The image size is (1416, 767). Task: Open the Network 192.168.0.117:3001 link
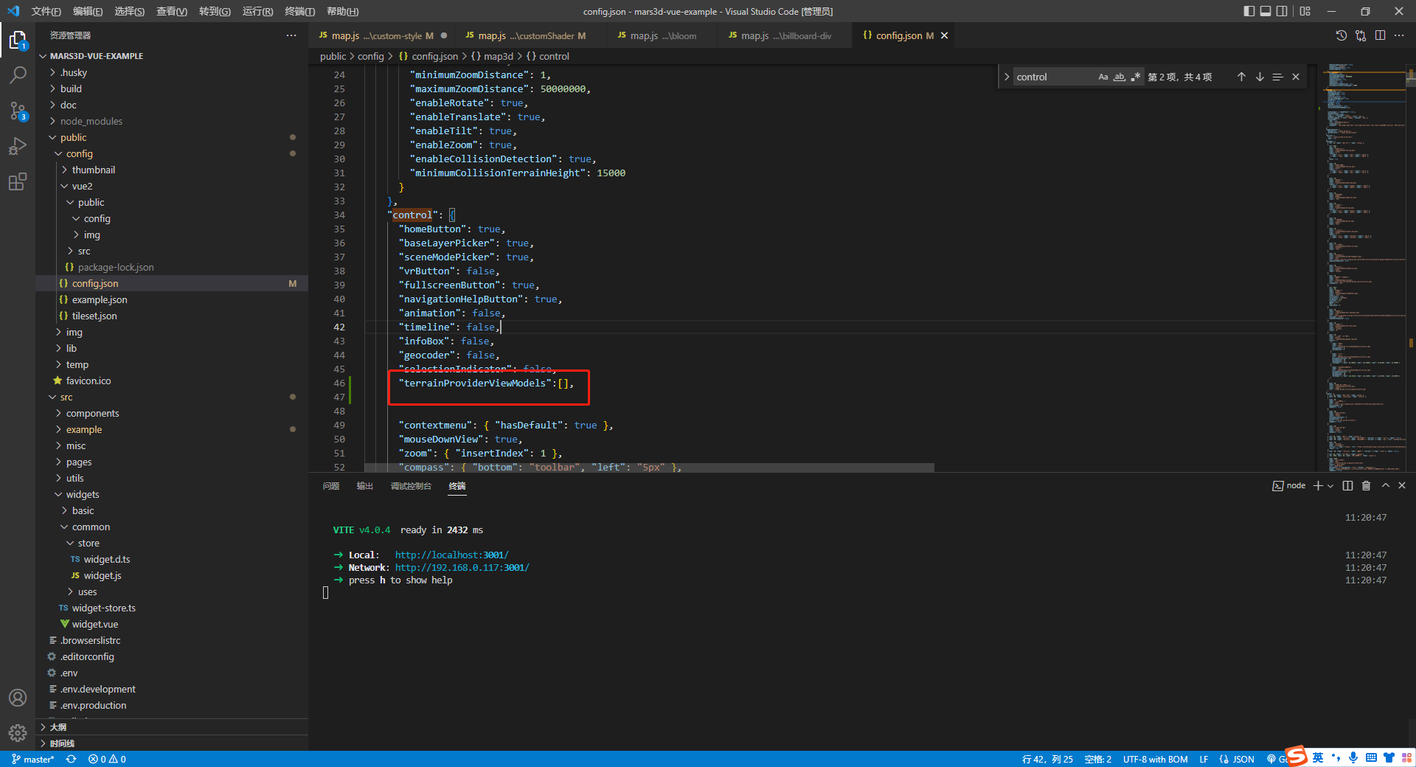462,568
